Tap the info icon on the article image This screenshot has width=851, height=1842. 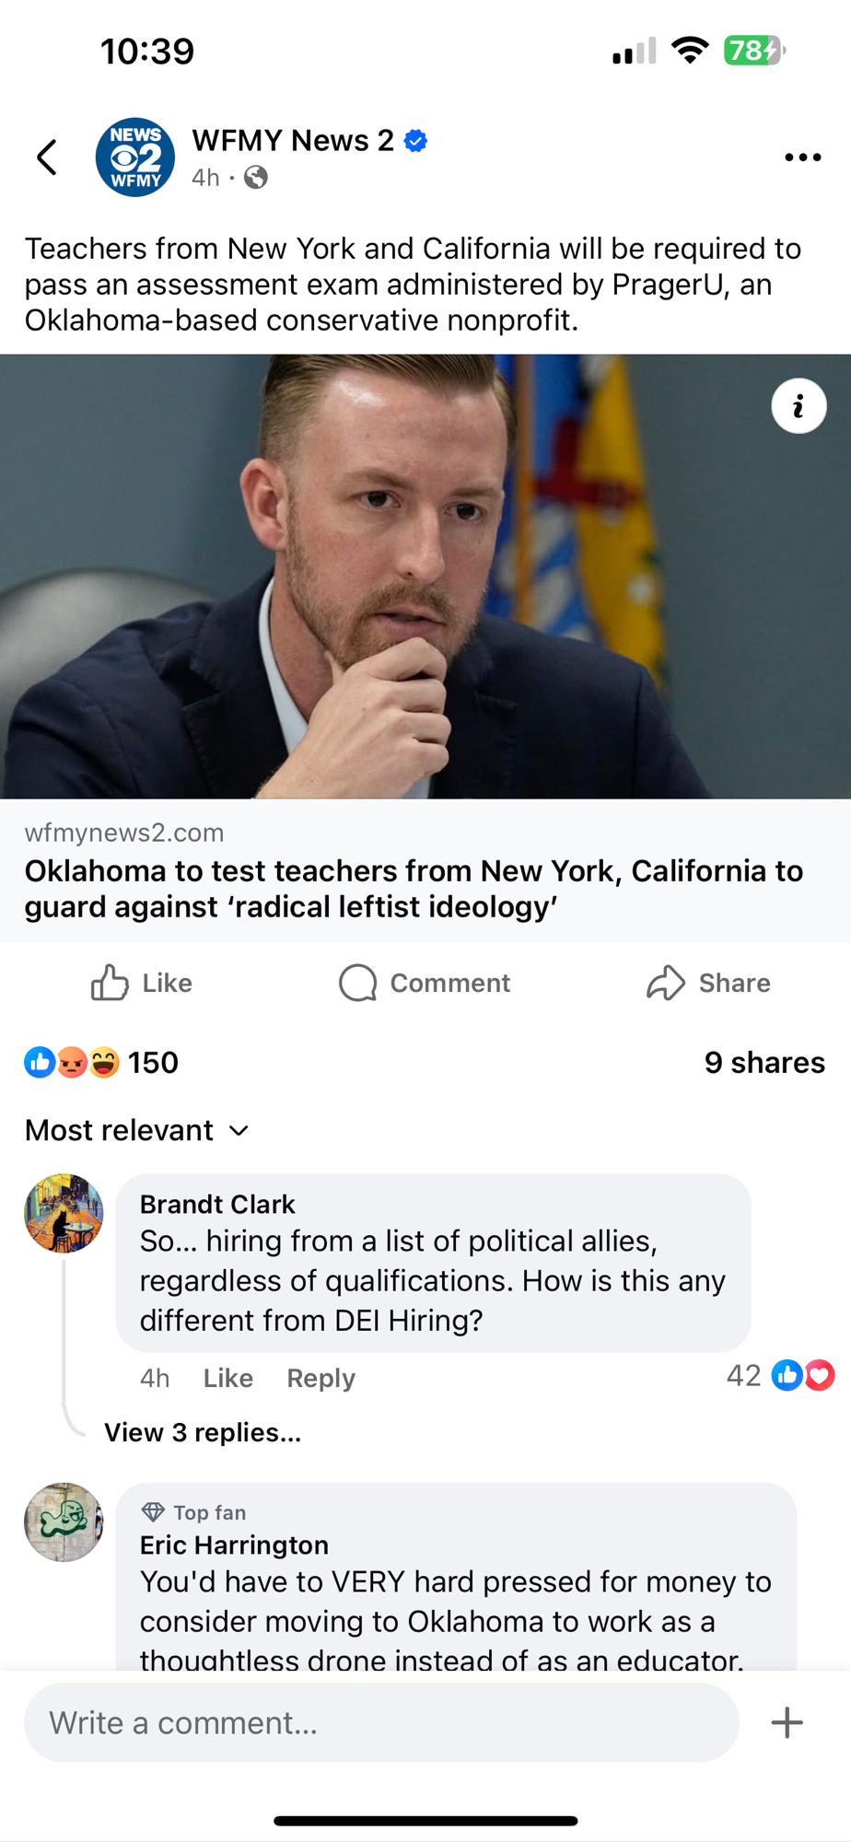[x=799, y=406]
